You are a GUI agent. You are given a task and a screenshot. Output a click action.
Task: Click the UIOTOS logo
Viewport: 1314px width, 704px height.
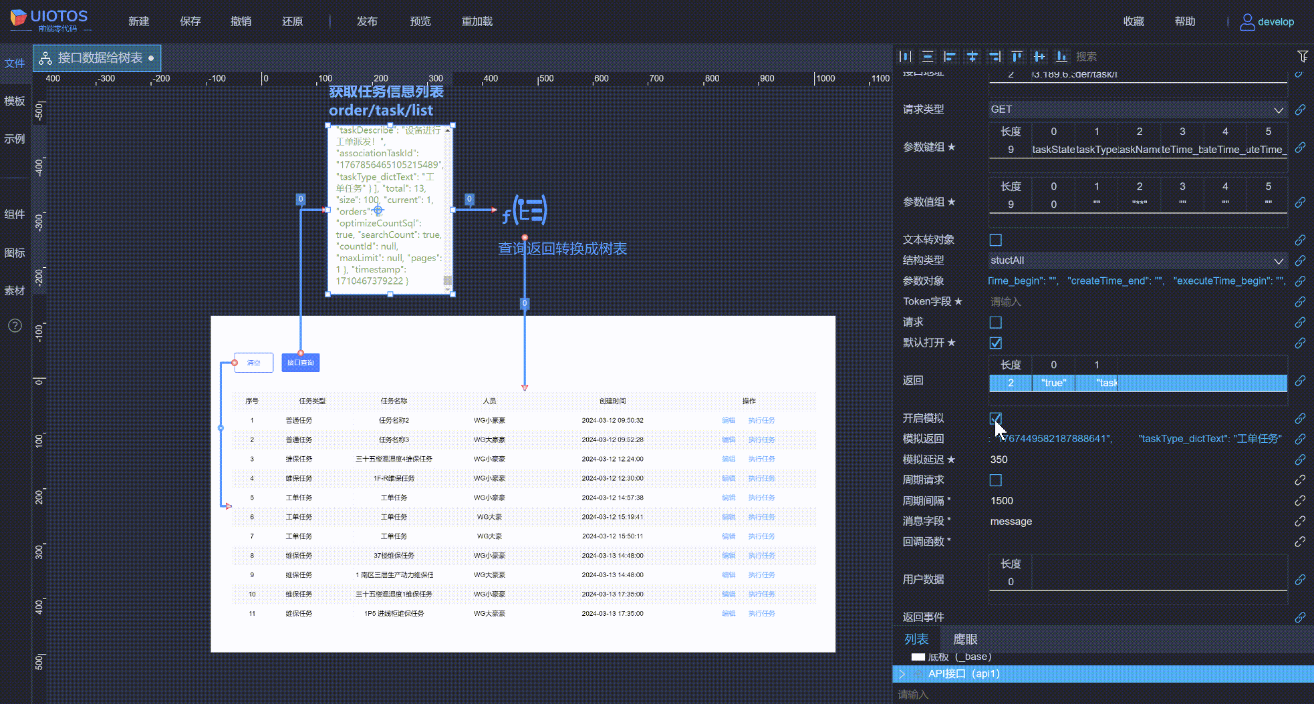tap(49, 19)
